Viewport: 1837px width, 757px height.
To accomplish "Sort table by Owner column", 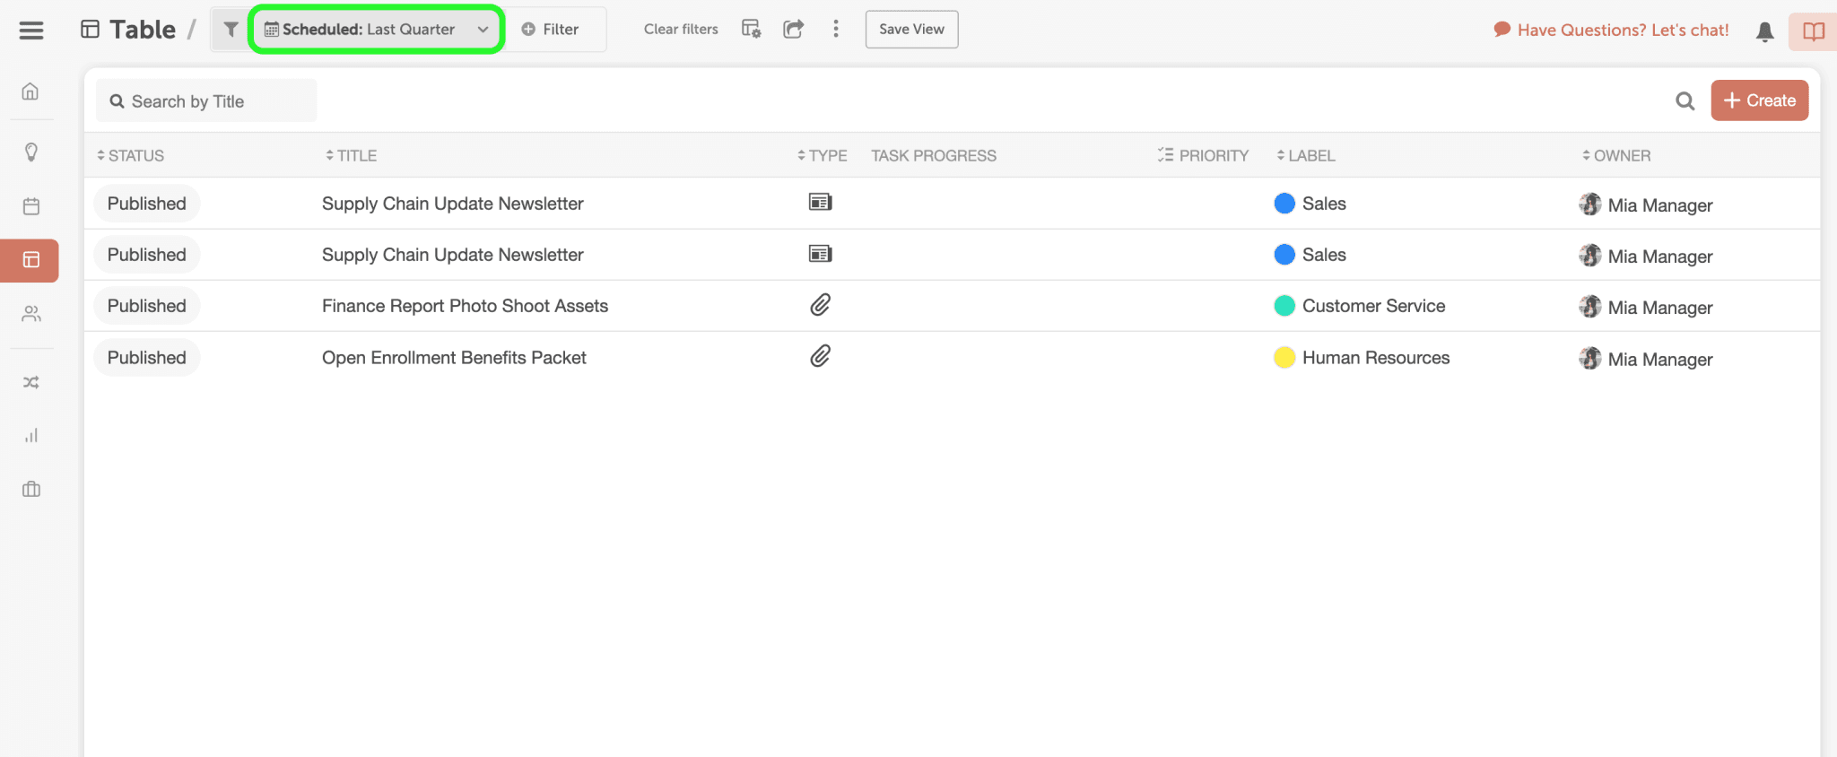I will click(x=1616, y=156).
